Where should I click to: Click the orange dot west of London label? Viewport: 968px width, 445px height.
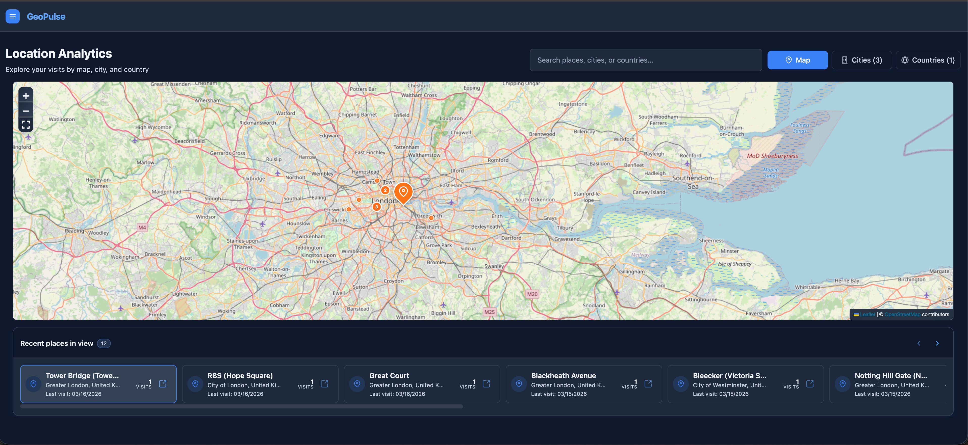tap(359, 200)
